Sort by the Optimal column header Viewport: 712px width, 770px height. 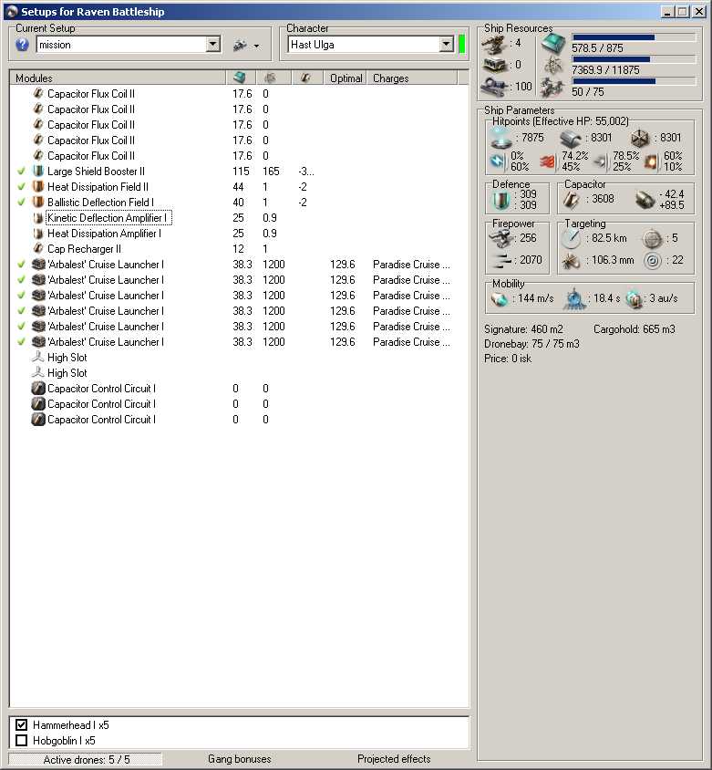tap(346, 78)
